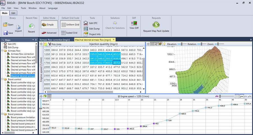Click Check for Solutions cloud icon
Viewport: 253px width, 135px height.
pos(115,23)
